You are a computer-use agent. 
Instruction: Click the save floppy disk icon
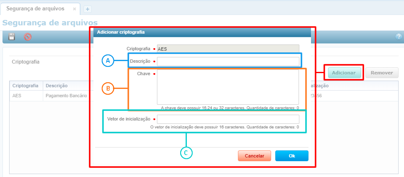pos(12,37)
